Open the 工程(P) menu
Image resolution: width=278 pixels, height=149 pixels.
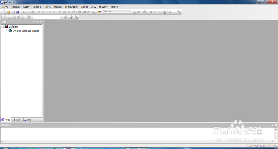pos(37,7)
